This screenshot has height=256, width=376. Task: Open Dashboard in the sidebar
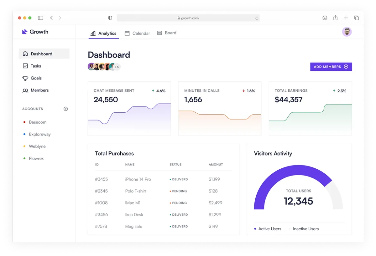coord(44,54)
